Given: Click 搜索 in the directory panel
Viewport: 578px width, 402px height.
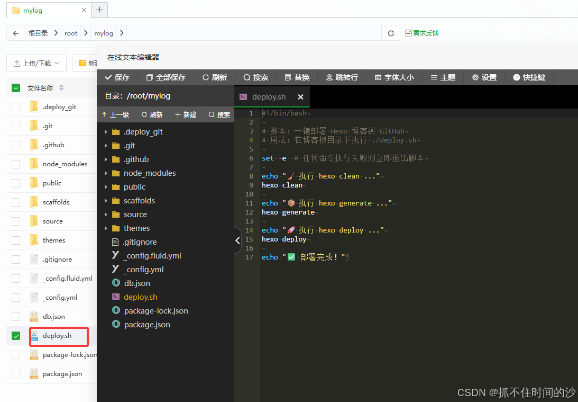Looking at the screenshot, I should [x=219, y=115].
